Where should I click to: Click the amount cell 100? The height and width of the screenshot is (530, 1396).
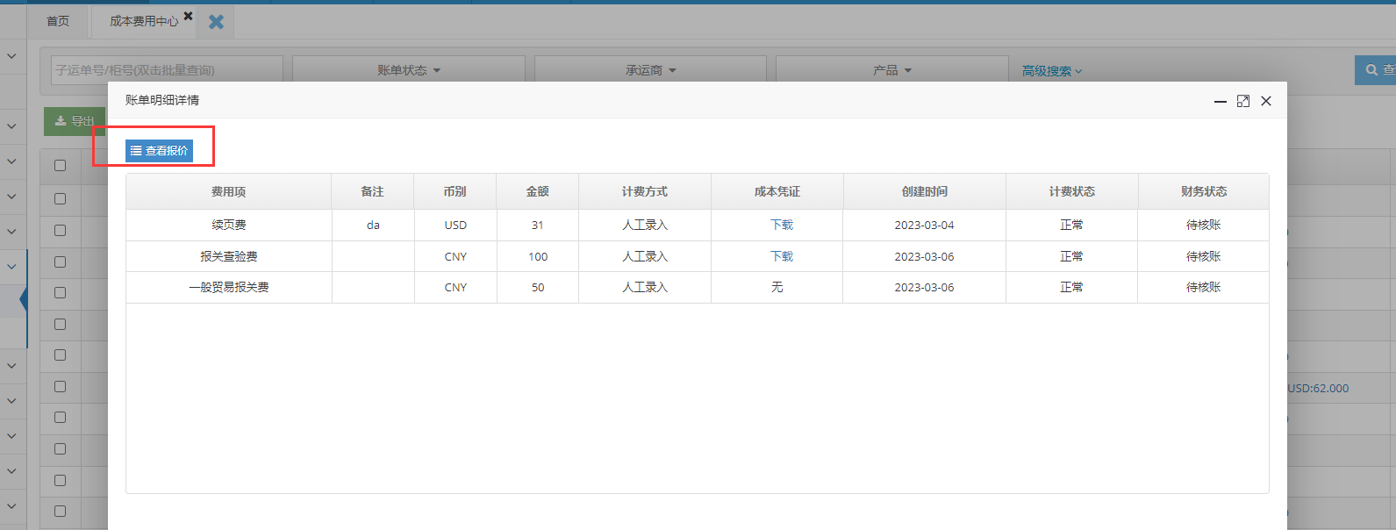538,256
